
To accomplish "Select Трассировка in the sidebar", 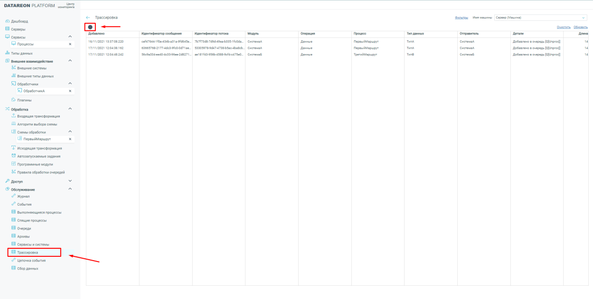I will (28, 253).
